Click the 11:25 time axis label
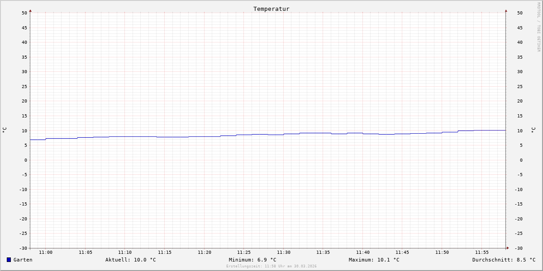The width and height of the screenshot is (543, 271). click(244, 252)
